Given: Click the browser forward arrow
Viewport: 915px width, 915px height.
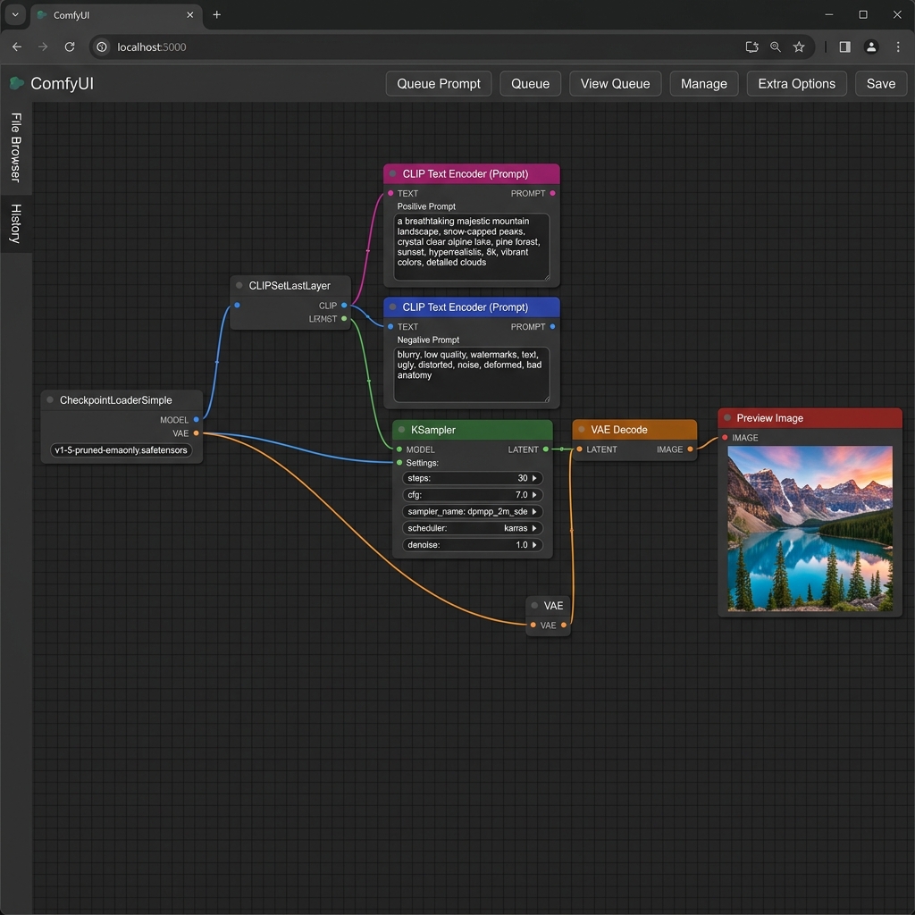Looking at the screenshot, I should click(43, 46).
